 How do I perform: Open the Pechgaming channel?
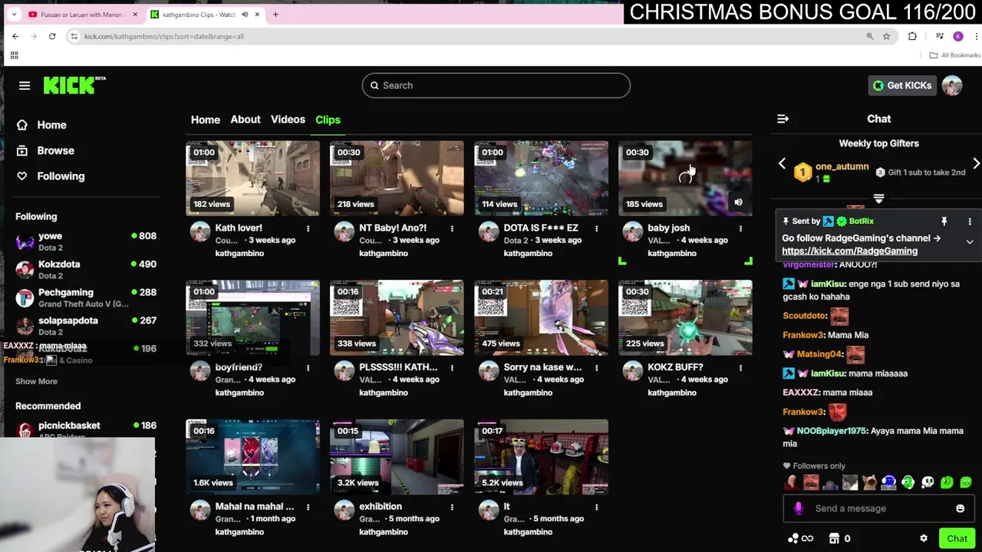(86, 297)
